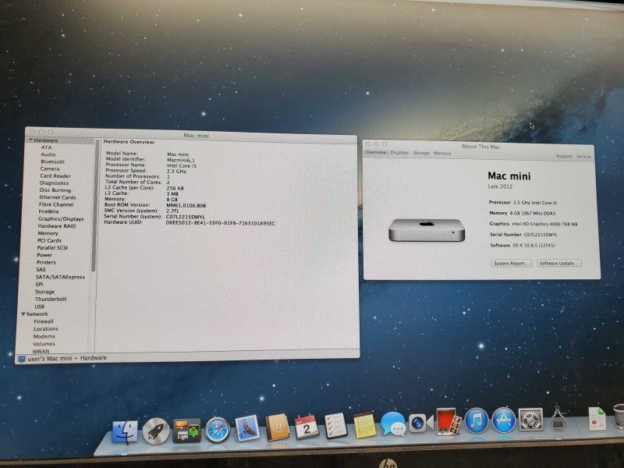Open Mission Control in the Dock
This screenshot has width=624, height=468.
(186, 431)
